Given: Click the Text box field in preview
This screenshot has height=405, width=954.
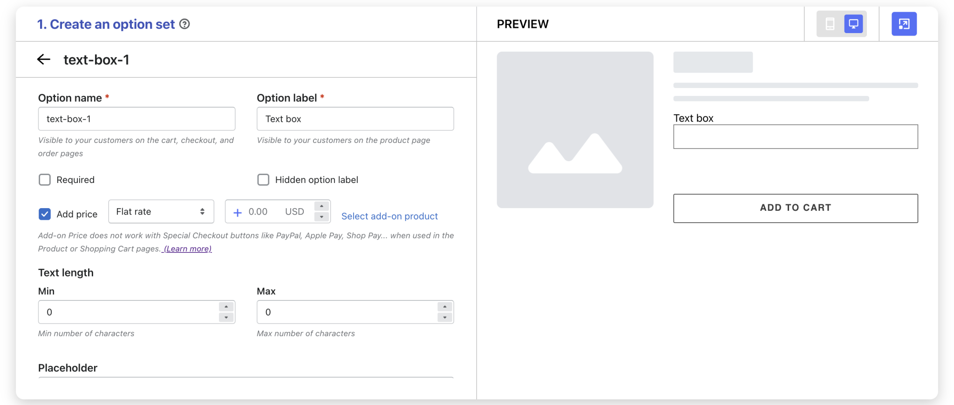Looking at the screenshot, I should pos(795,137).
